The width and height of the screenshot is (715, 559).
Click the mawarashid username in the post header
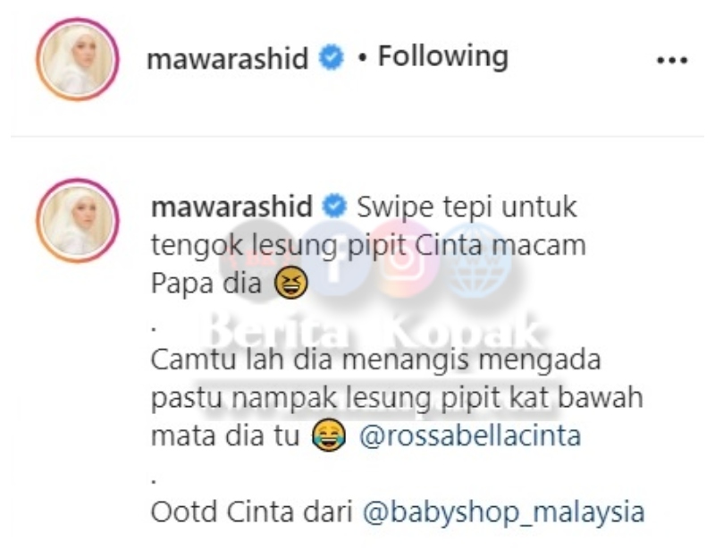click(x=228, y=58)
